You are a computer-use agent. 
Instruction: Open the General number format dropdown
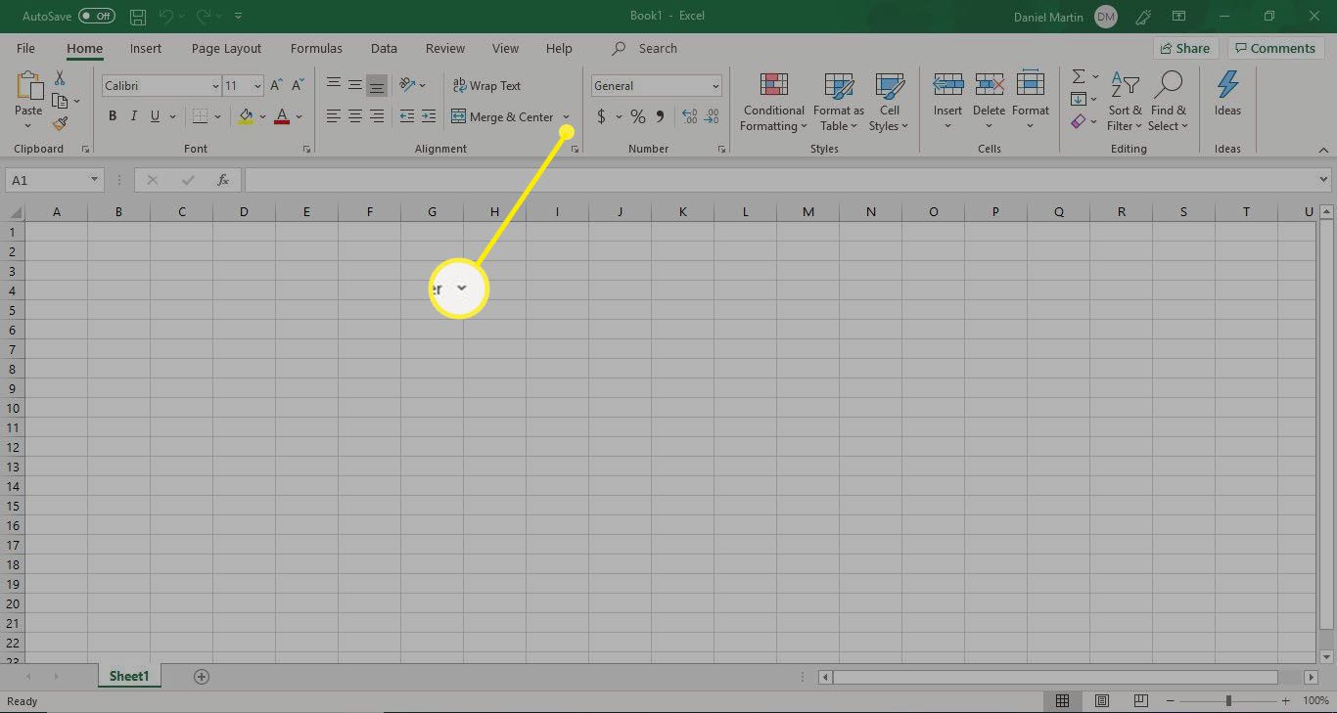click(715, 86)
